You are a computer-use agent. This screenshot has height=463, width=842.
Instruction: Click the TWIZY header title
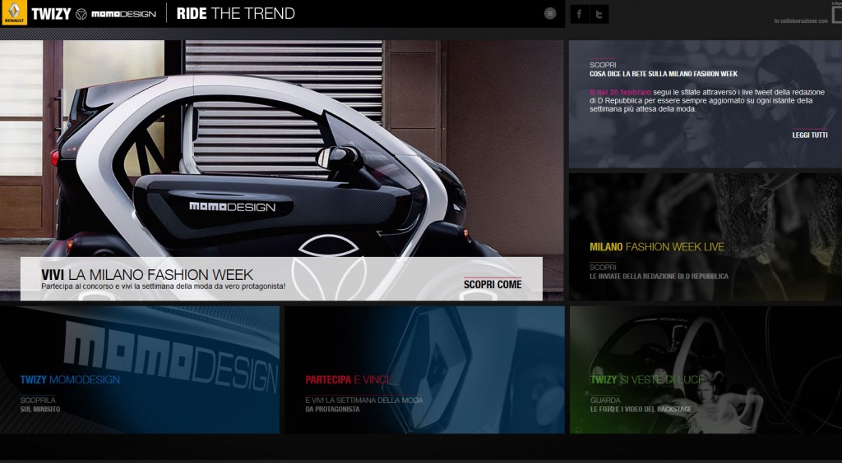pos(51,14)
